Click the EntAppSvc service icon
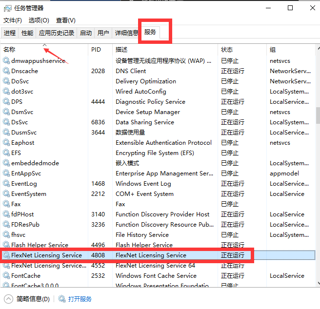The width and height of the screenshot is (320, 309). tap(6, 173)
